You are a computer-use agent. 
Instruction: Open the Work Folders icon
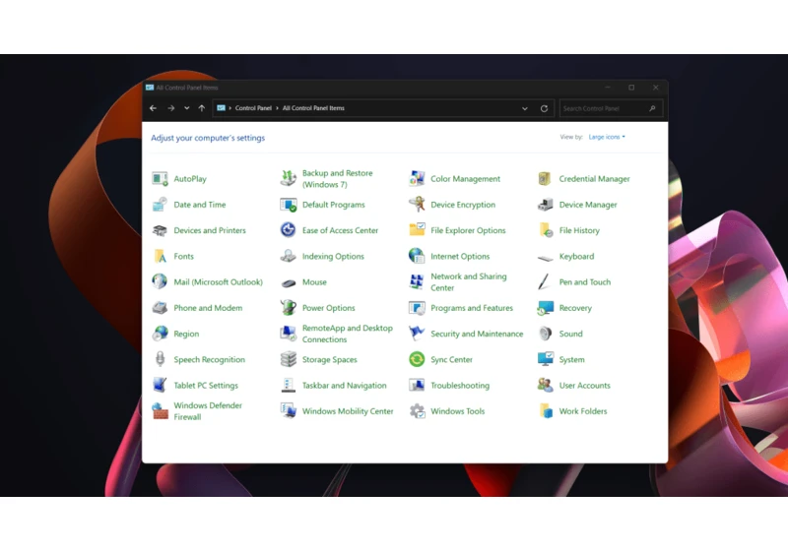coord(546,411)
